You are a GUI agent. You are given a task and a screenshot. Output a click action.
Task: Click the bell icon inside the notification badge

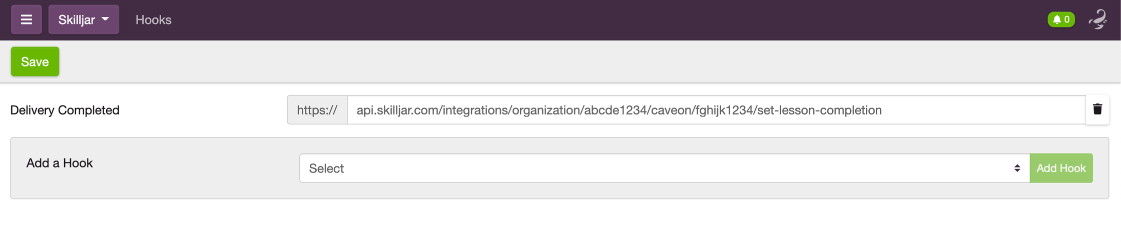[1056, 19]
